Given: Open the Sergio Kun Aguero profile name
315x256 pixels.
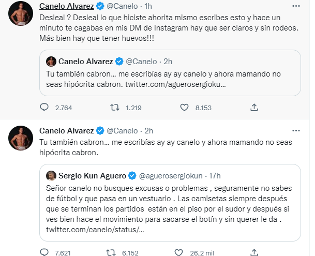Looking at the screenshot, I should [x=93, y=175].
